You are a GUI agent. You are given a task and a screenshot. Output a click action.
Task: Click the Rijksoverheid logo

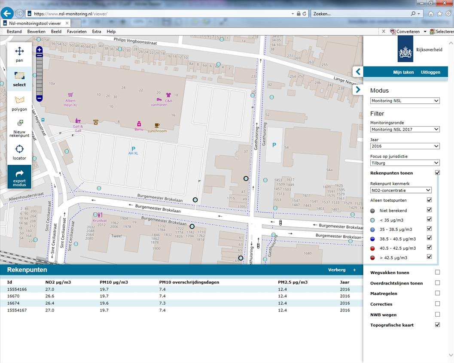tap(405, 49)
